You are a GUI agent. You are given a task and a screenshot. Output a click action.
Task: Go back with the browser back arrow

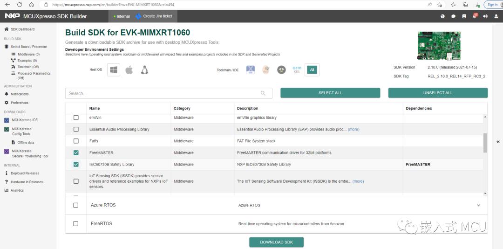[x=8, y=5]
